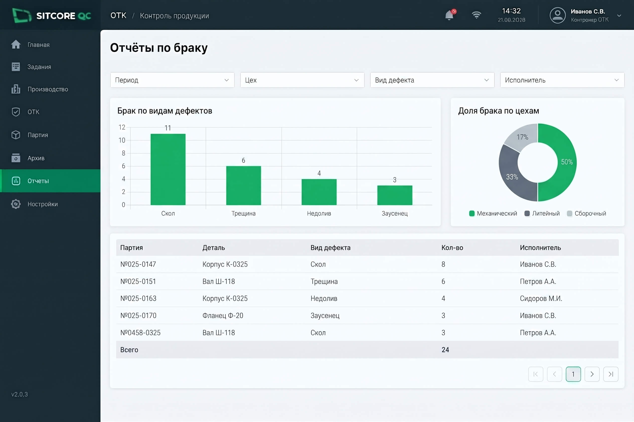Click the Wi-Fi status icon

point(477,15)
